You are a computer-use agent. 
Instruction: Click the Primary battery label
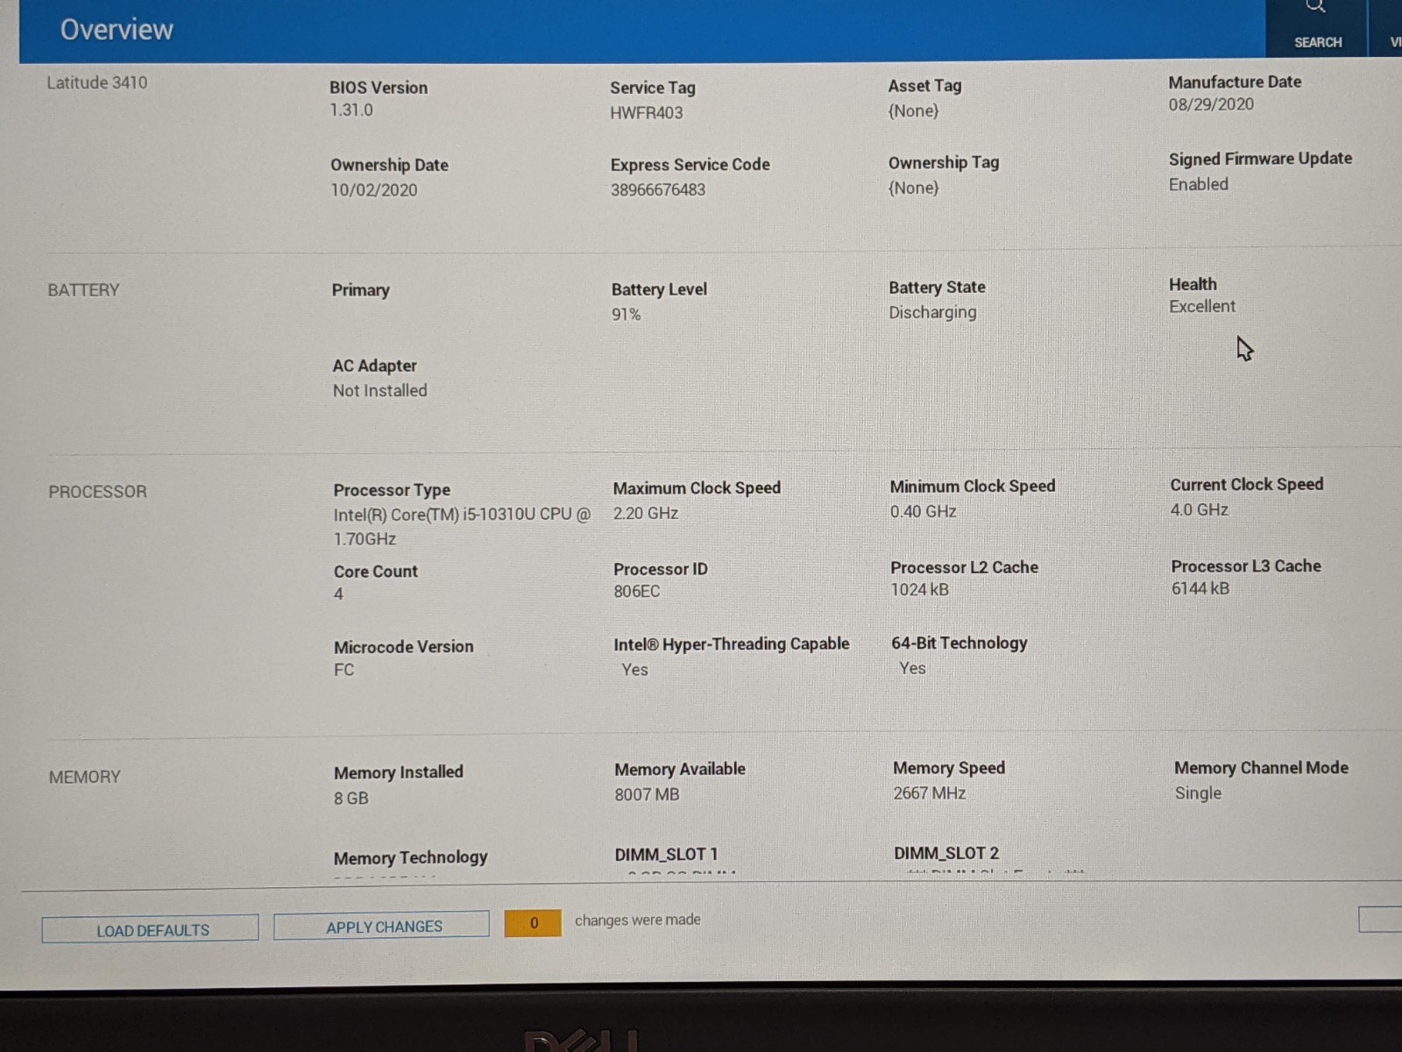pyautogui.click(x=360, y=290)
